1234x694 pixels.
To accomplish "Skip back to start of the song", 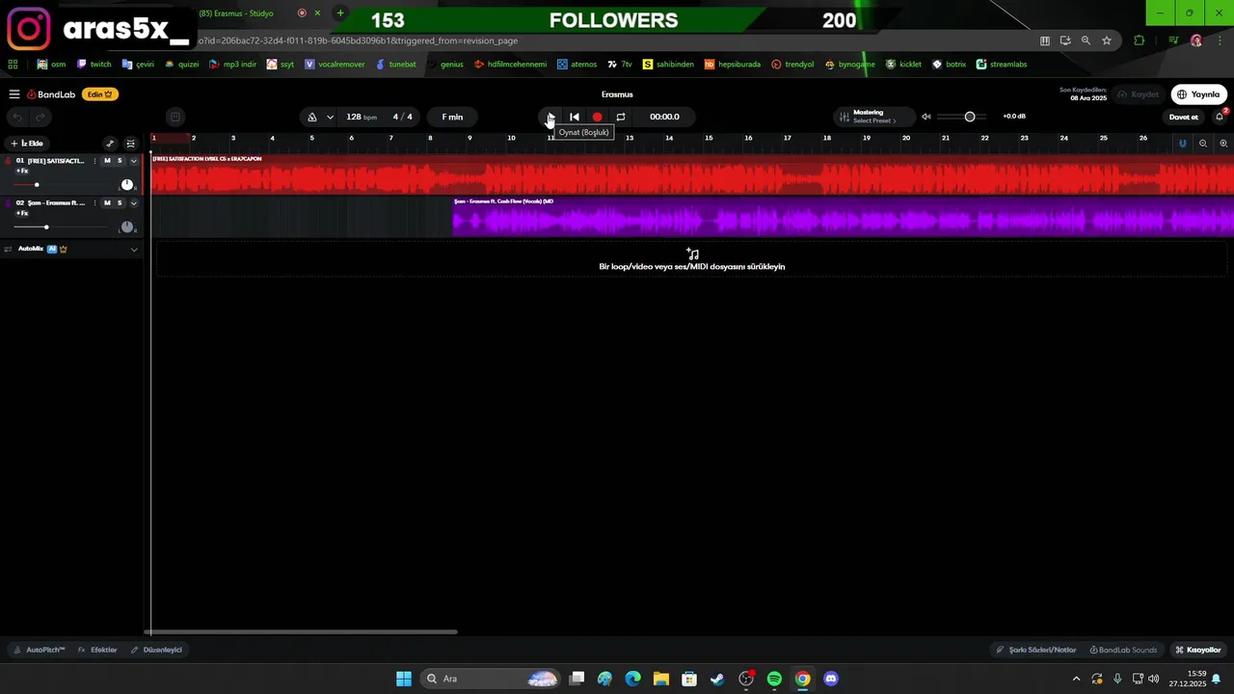I will click(574, 117).
